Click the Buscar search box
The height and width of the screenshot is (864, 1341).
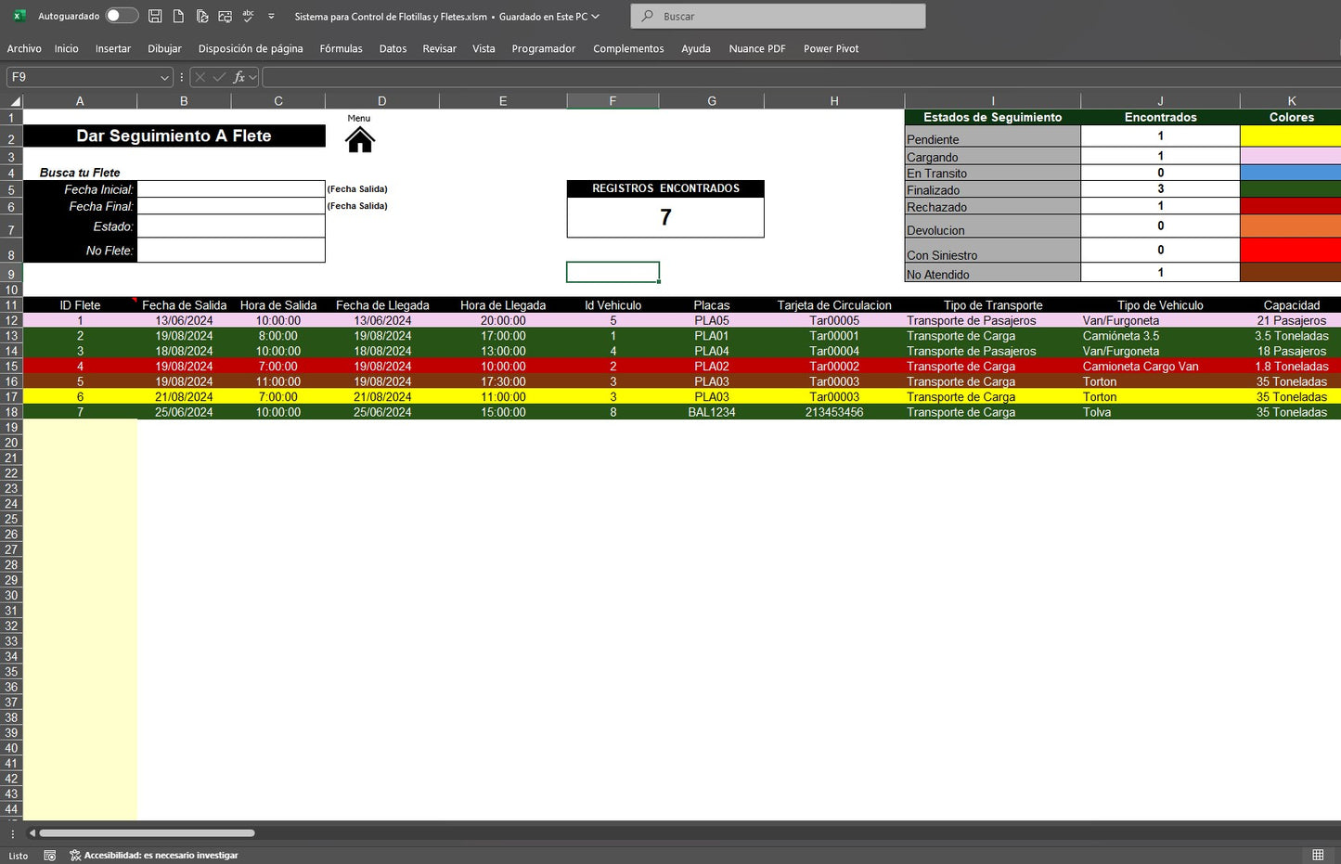[x=778, y=16]
